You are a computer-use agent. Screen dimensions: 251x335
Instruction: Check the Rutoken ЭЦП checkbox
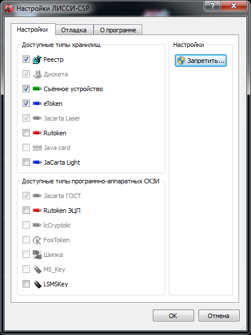[26, 211]
